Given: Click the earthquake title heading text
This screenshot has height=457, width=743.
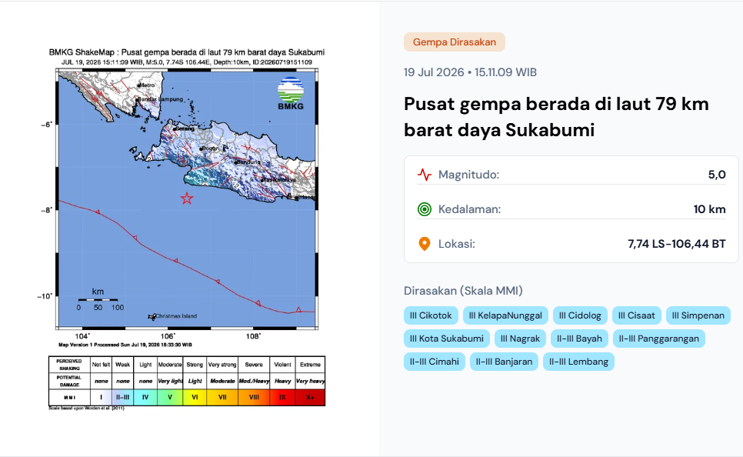Looking at the screenshot, I should point(556,117).
